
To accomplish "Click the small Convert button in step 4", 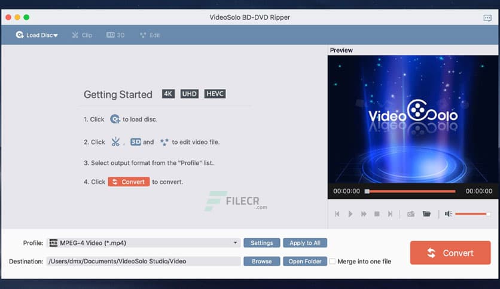I will coord(129,182).
